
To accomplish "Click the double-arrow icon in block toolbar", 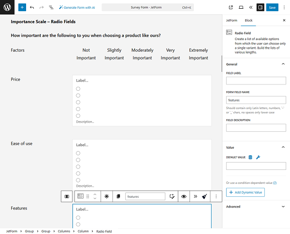I will point(195,196).
